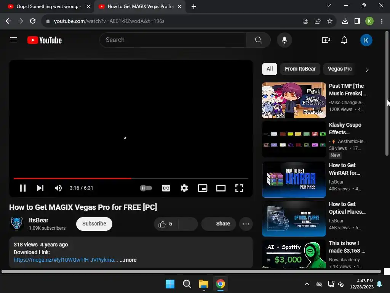
Task: Enable miniplayer mode
Action: pyautogui.click(x=203, y=188)
